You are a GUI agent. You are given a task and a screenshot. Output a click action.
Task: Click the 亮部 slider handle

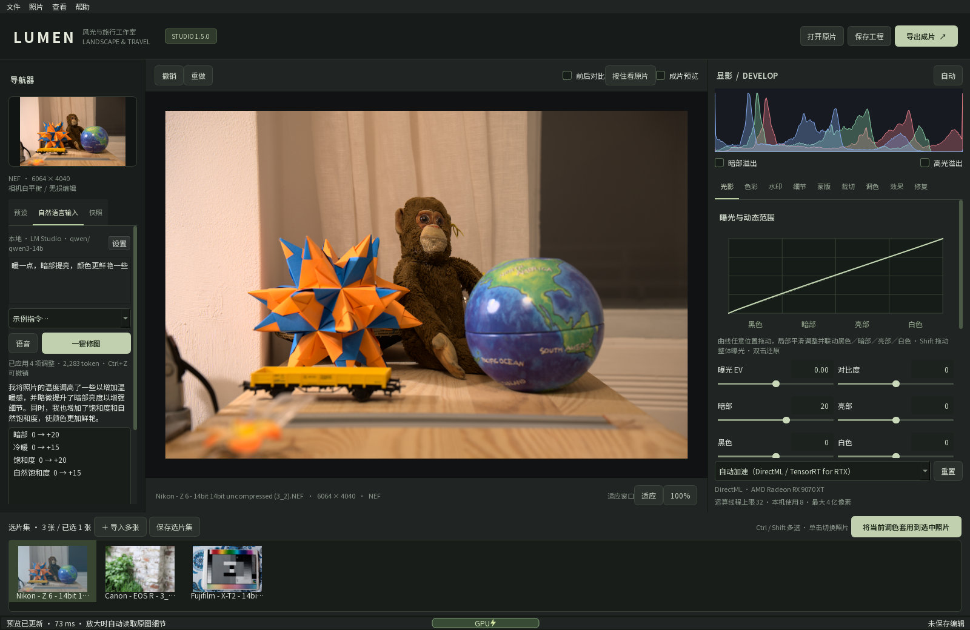click(x=896, y=420)
